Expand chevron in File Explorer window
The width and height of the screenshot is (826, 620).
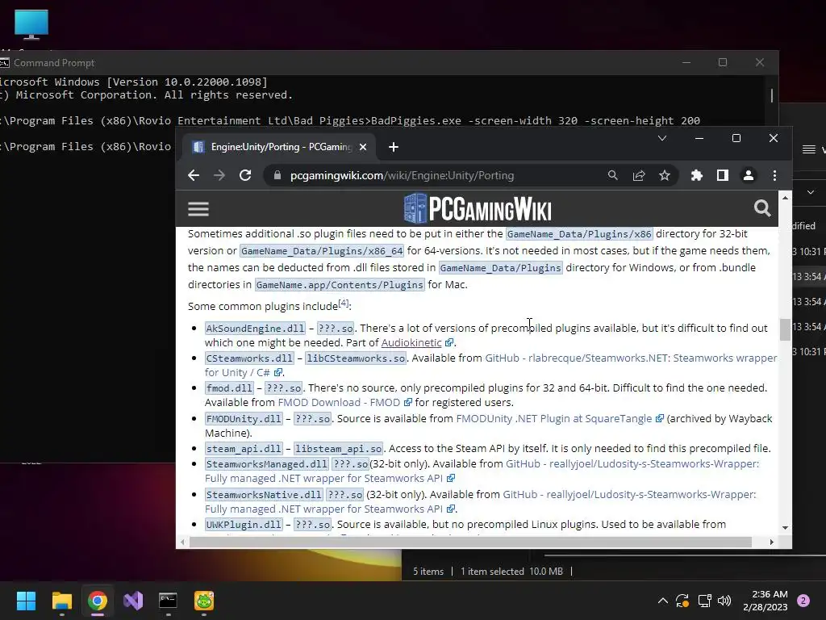pyautogui.click(x=810, y=192)
